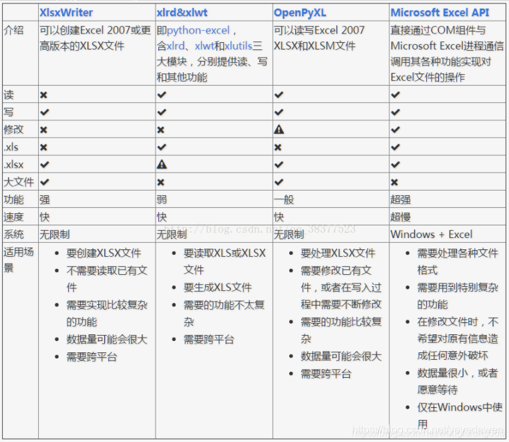Click the cross for xlrd&xlwt 修改 row
Viewport: 509px width, 442px height.
pyautogui.click(x=161, y=130)
